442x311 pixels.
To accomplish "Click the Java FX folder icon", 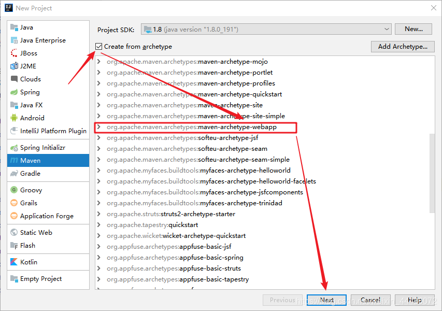I will point(14,105).
